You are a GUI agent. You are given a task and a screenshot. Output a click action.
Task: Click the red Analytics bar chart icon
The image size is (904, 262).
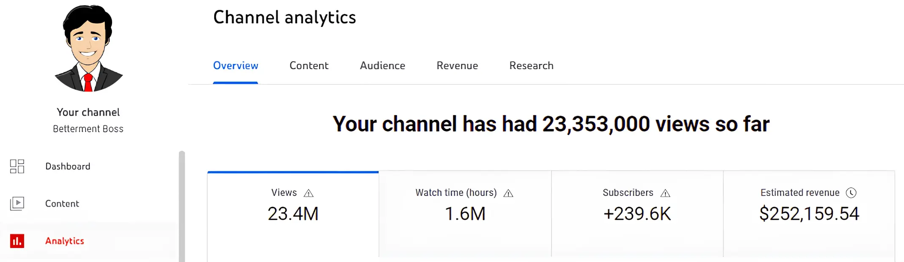[x=17, y=241]
